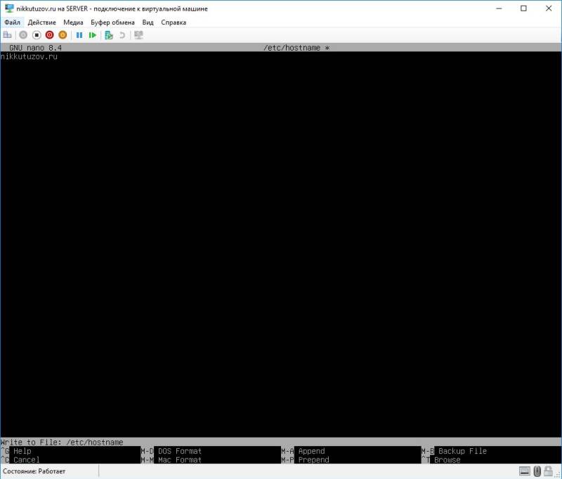Resume the VM with the green play icon
The image size is (562, 479).
tap(93, 35)
